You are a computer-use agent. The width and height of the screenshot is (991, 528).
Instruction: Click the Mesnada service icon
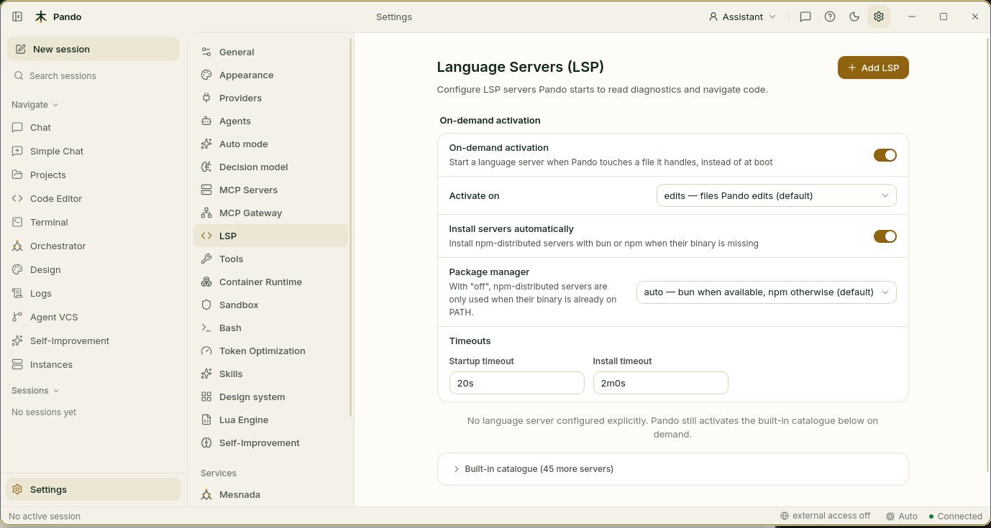click(206, 494)
